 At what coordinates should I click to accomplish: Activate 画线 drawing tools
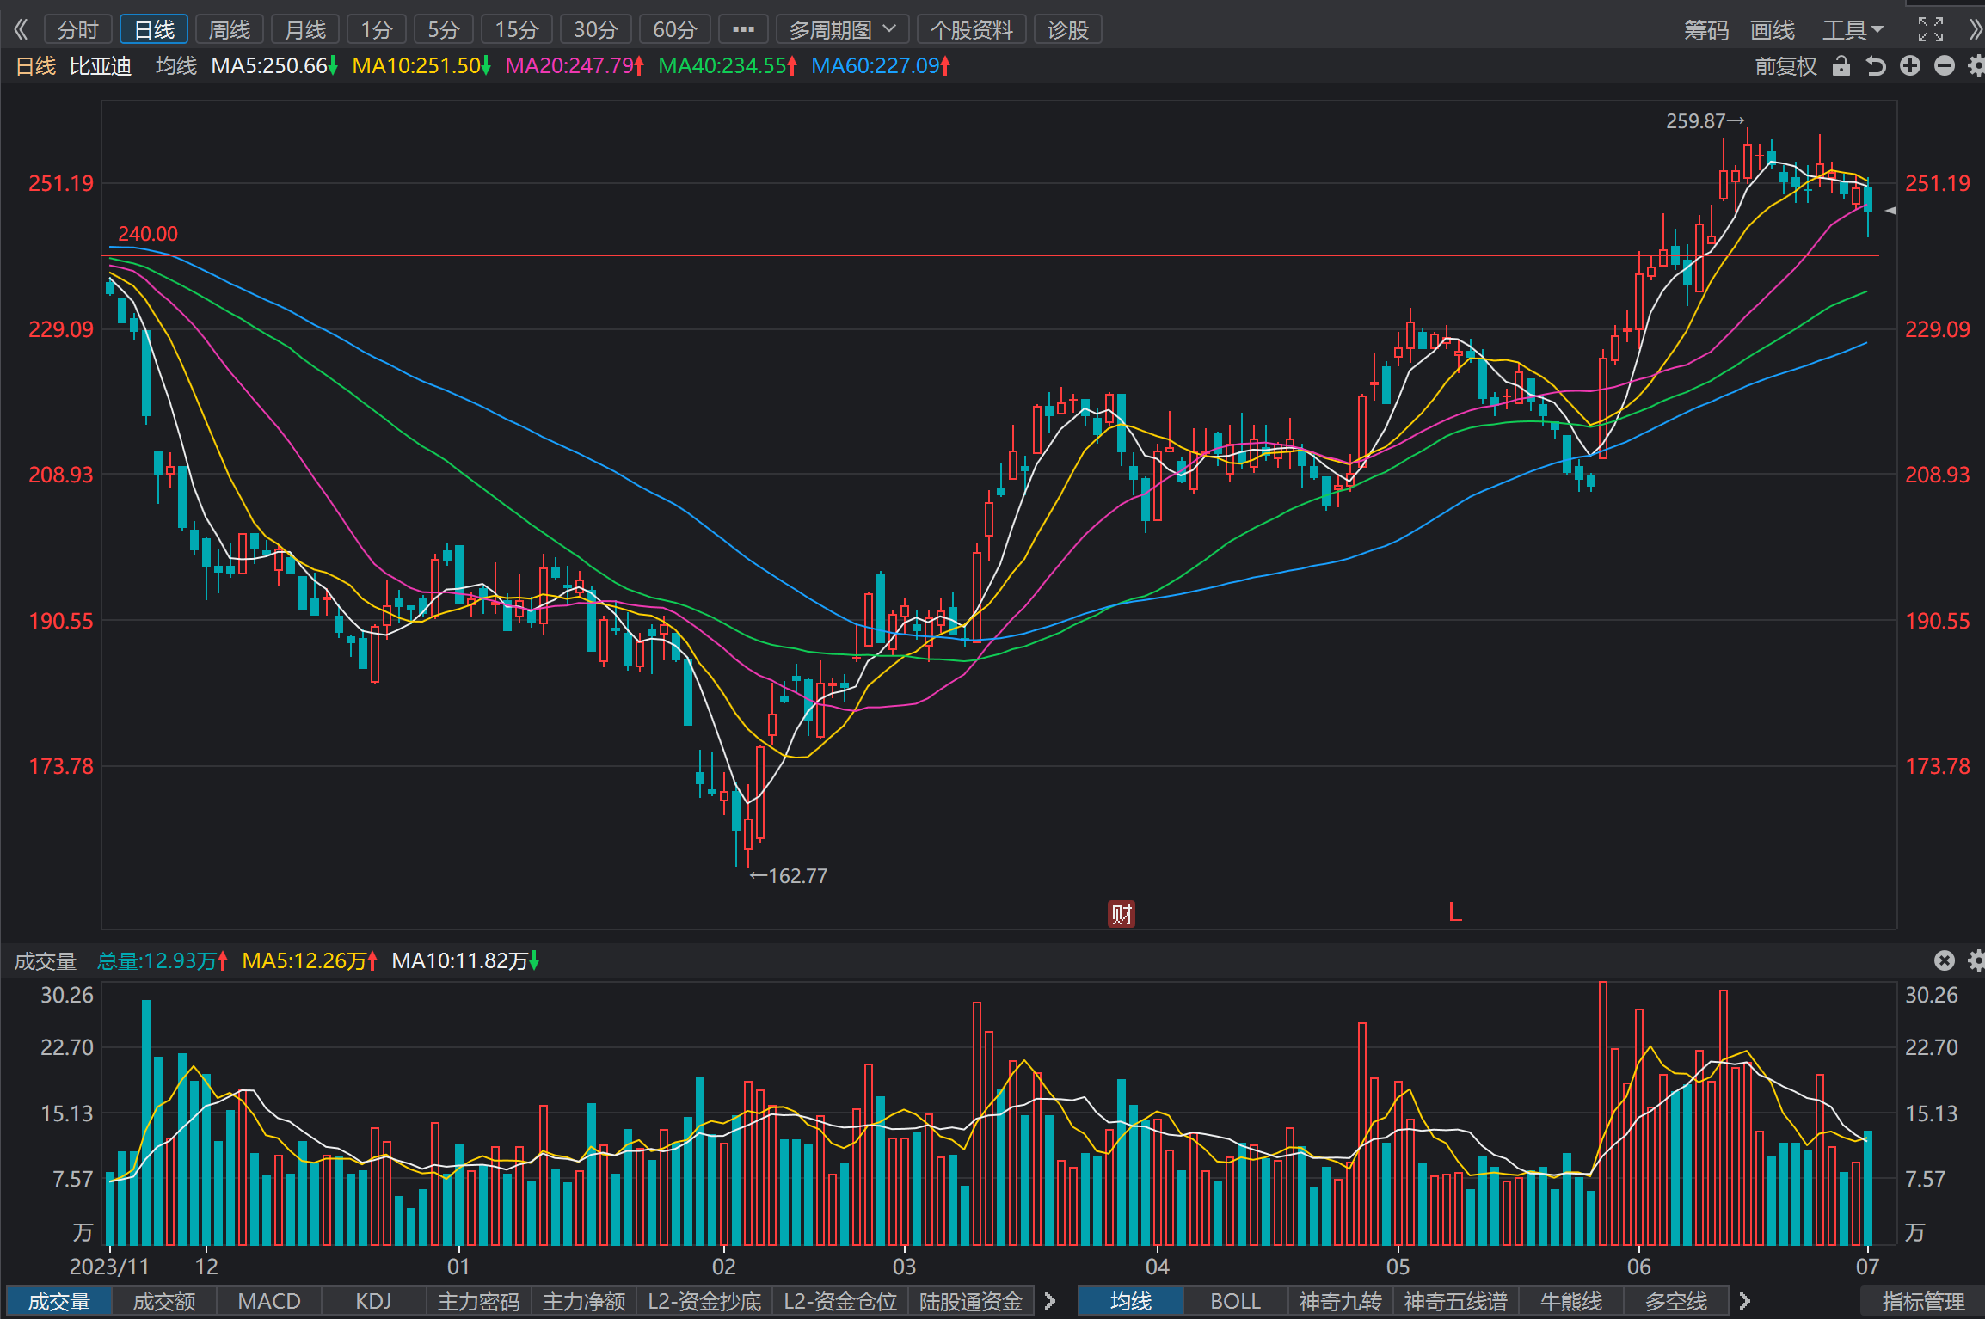(1773, 30)
